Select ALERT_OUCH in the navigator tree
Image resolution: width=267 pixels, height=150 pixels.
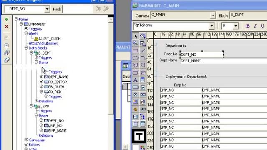coord(50,39)
